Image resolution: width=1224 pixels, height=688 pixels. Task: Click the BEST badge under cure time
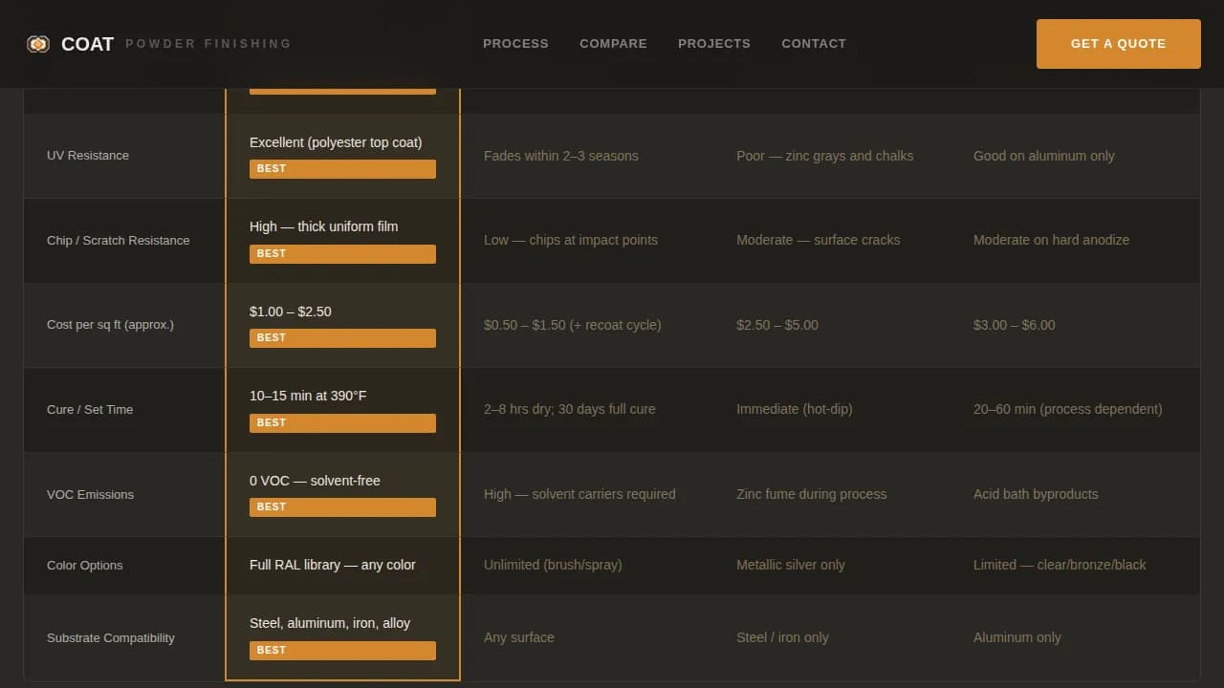pyautogui.click(x=342, y=423)
